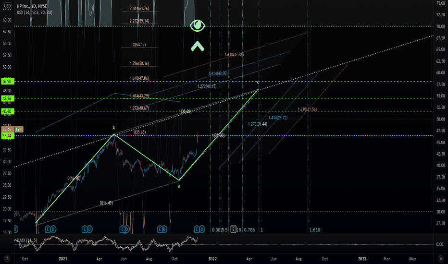Click the 1.618 time zone label
Viewport: 448px width, 264px height.
315,230
